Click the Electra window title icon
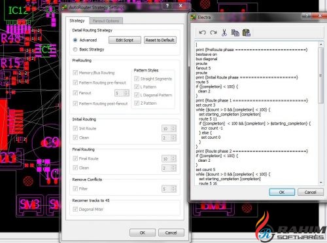The image size is (327, 243). pyautogui.click(x=194, y=17)
